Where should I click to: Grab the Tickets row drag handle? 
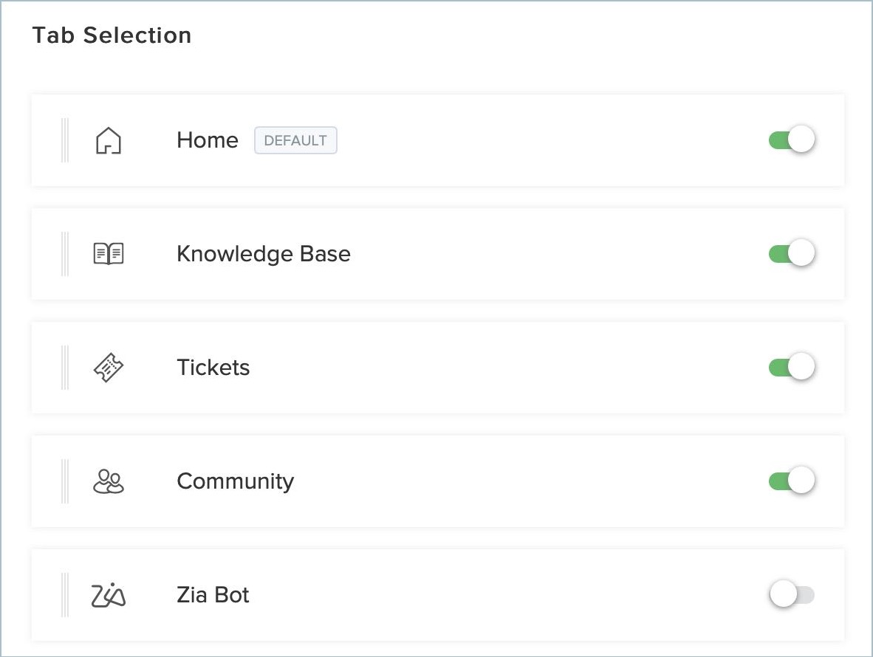click(x=65, y=368)
